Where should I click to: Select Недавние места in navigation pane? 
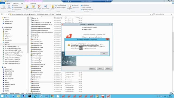[x=8, y=22]
